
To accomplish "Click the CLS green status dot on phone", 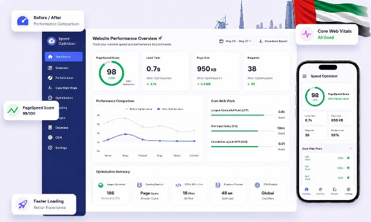I will tap(349, 178).
